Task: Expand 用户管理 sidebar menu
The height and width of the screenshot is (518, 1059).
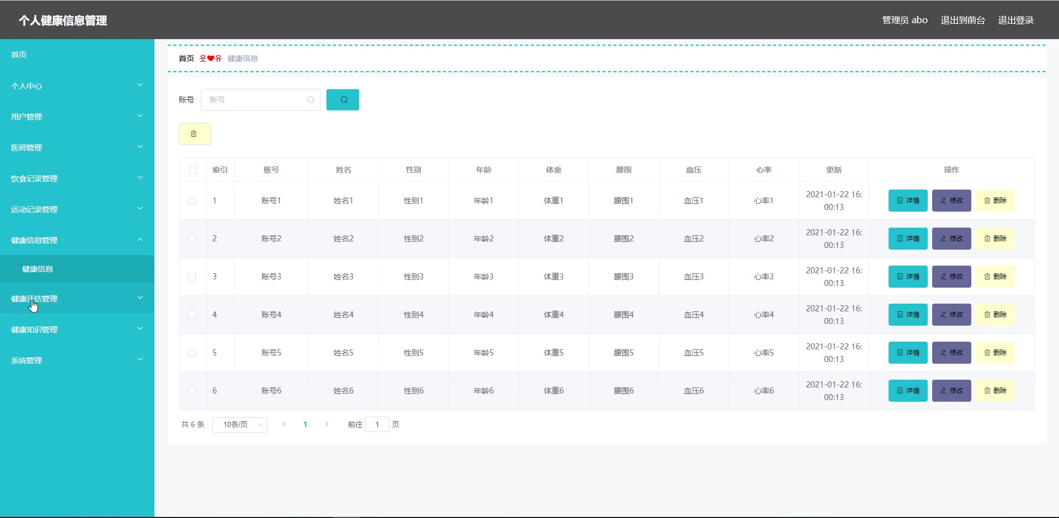Action: 77,116
